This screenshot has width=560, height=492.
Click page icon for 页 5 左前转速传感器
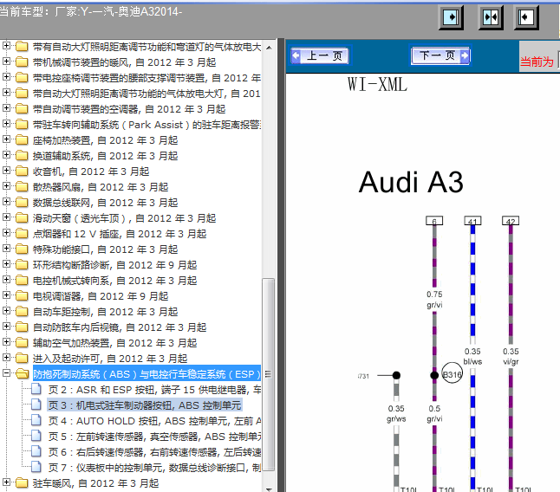point(36,436)
